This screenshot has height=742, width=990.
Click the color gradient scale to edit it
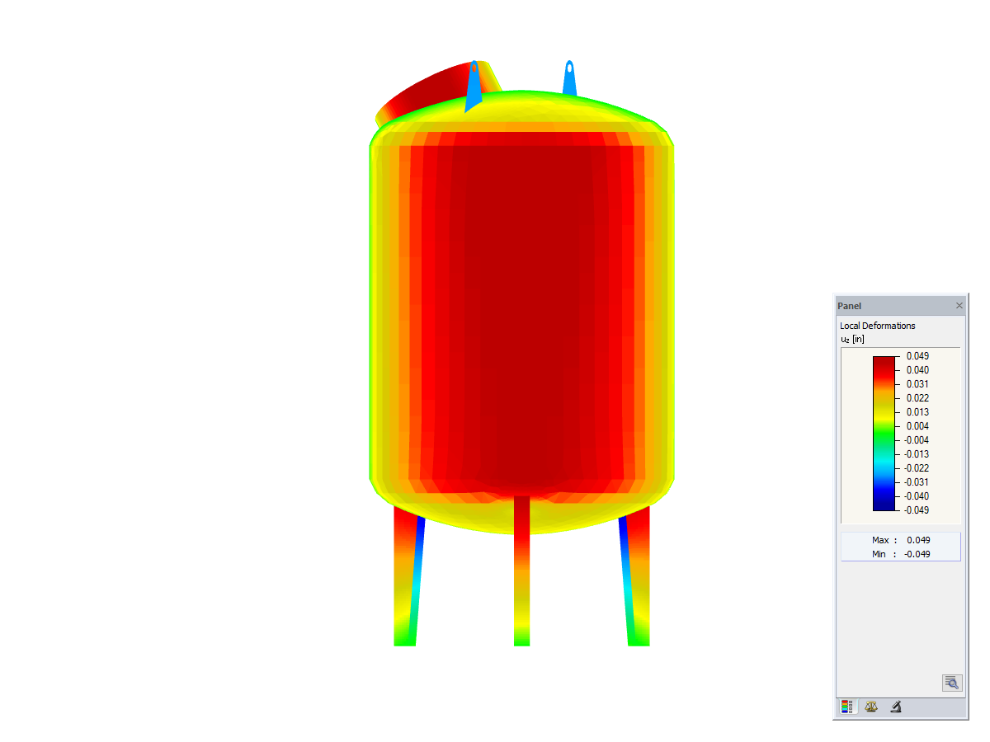tap(882, 433)
